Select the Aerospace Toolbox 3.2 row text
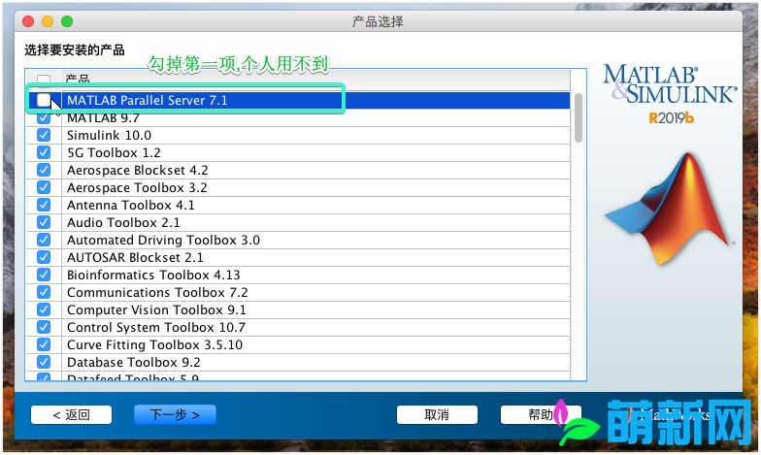The height and width of the screenshot is (455, 761). coord(137,188)
